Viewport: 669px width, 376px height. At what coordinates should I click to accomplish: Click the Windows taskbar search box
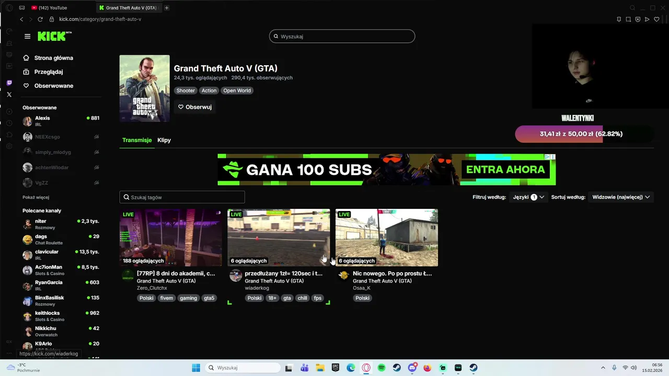(243, 368)
